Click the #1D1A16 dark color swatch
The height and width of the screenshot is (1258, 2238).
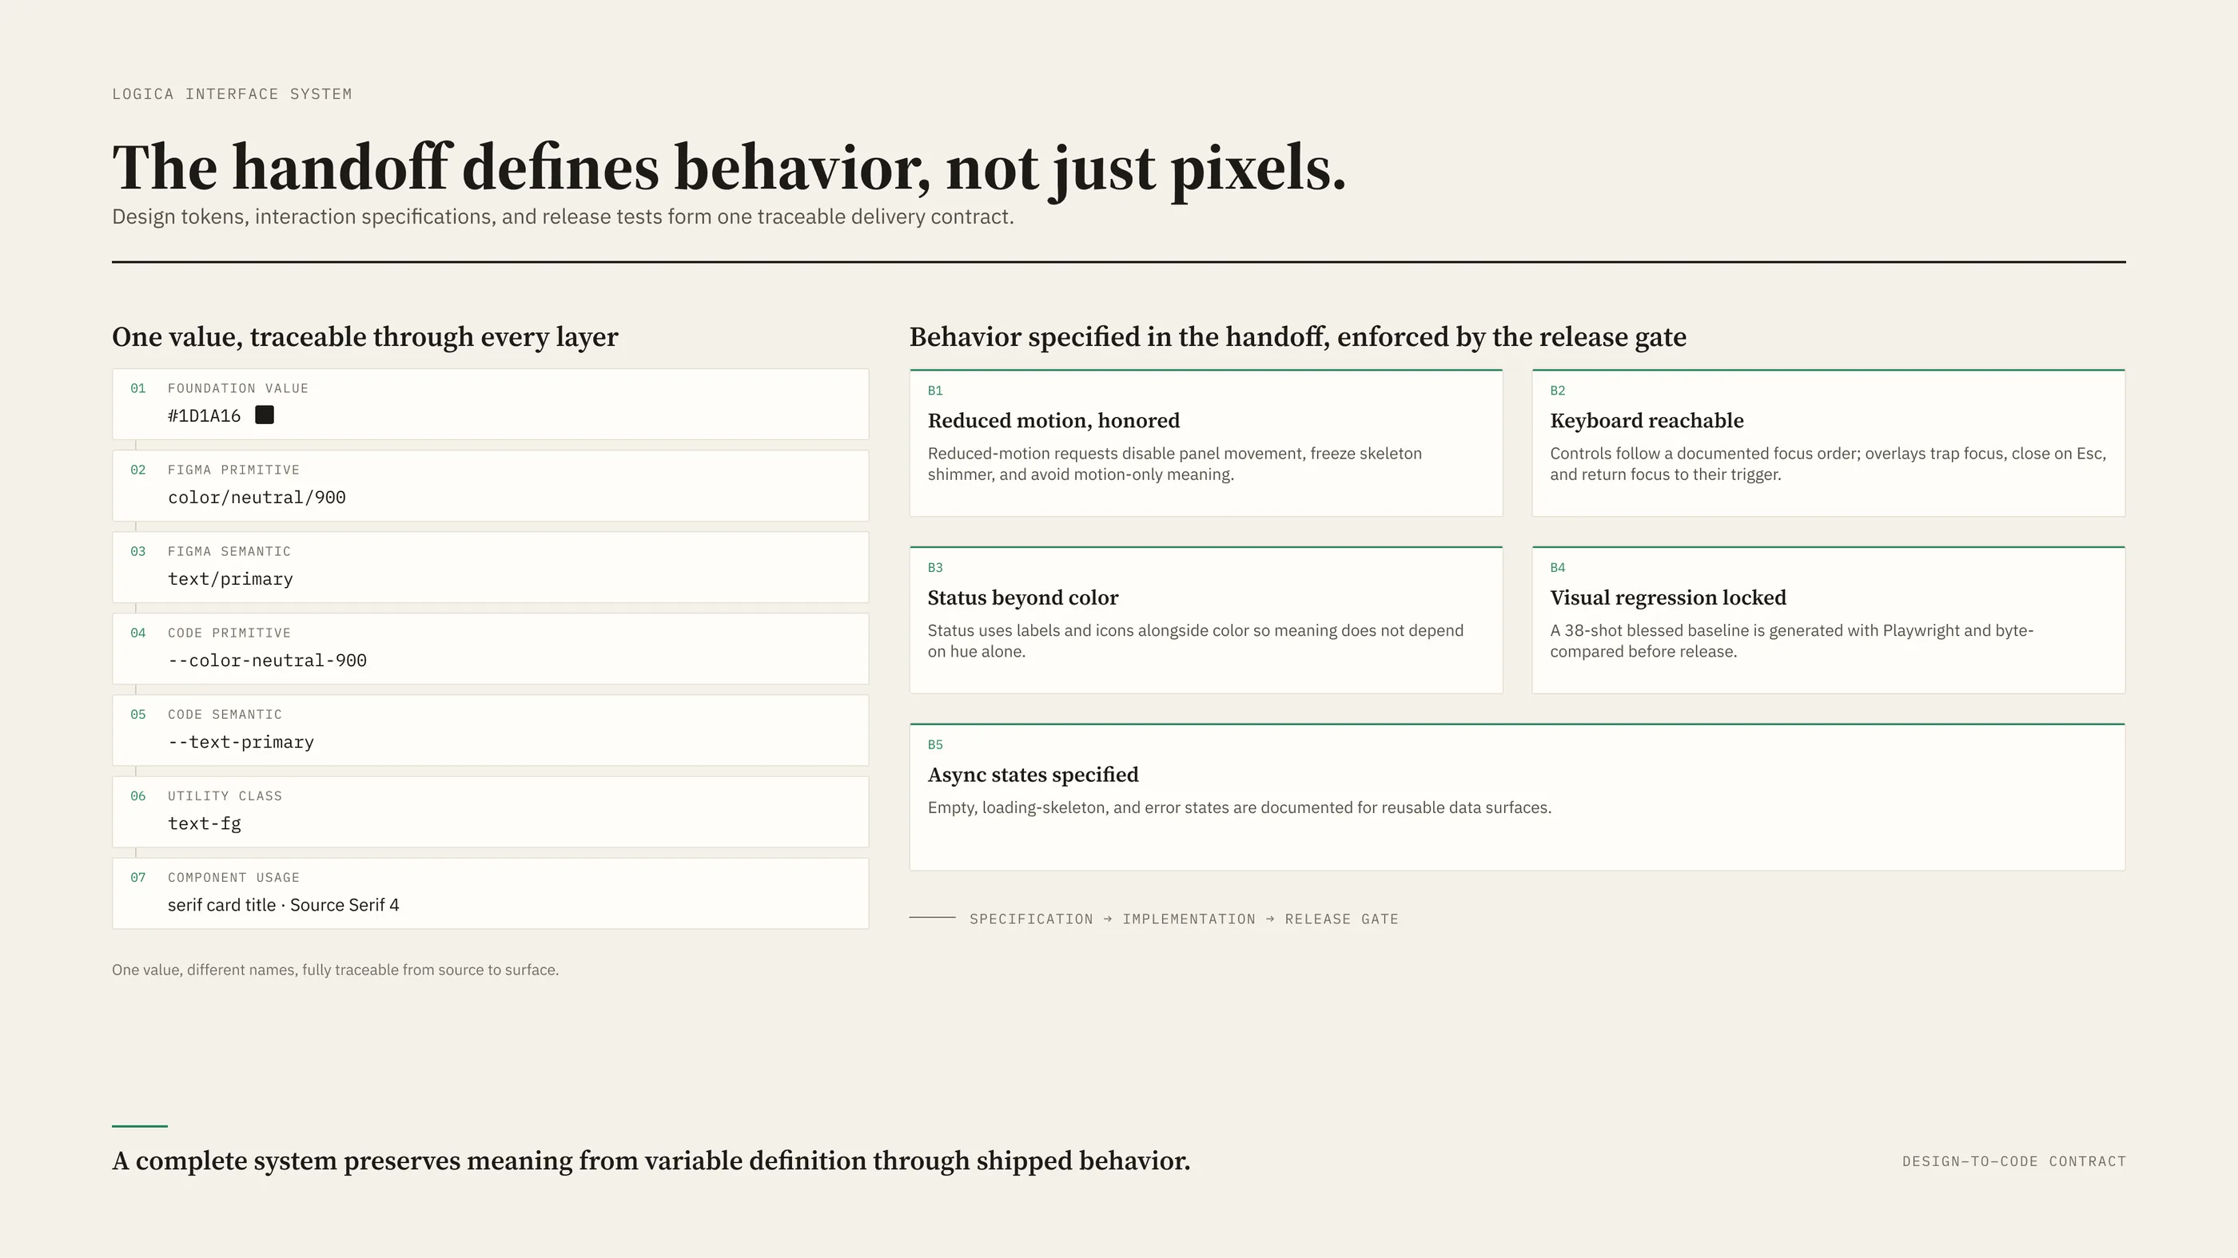click(x=264, y=415)
